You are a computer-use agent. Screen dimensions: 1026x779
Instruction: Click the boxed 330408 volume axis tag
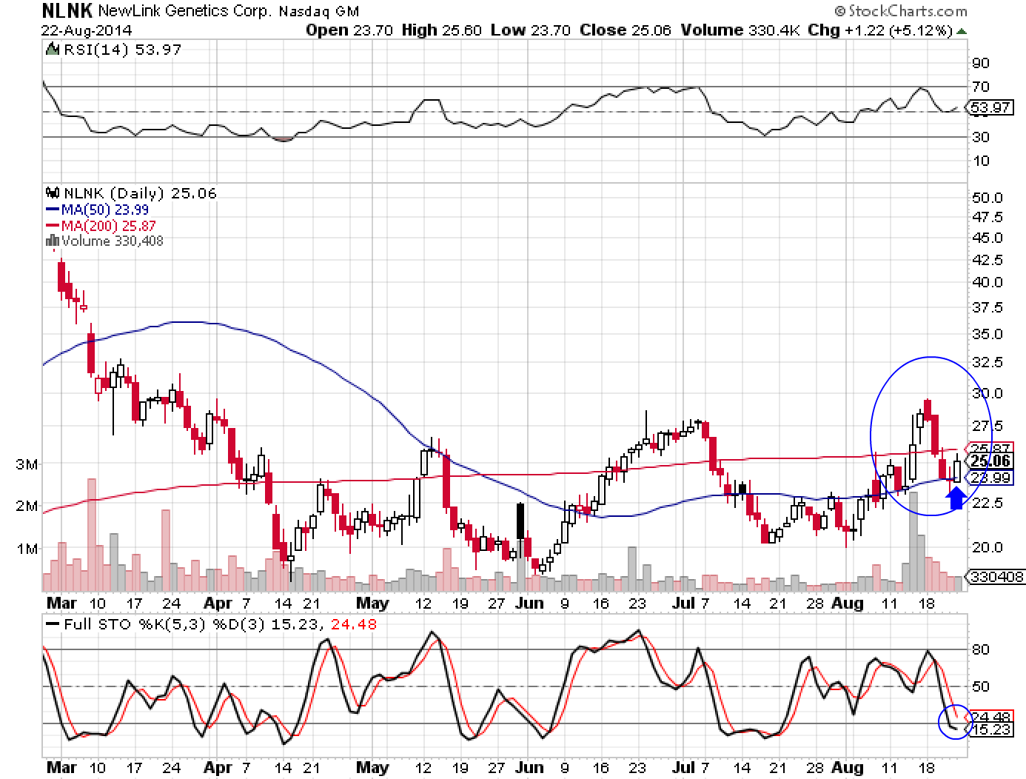coord(996,576)
